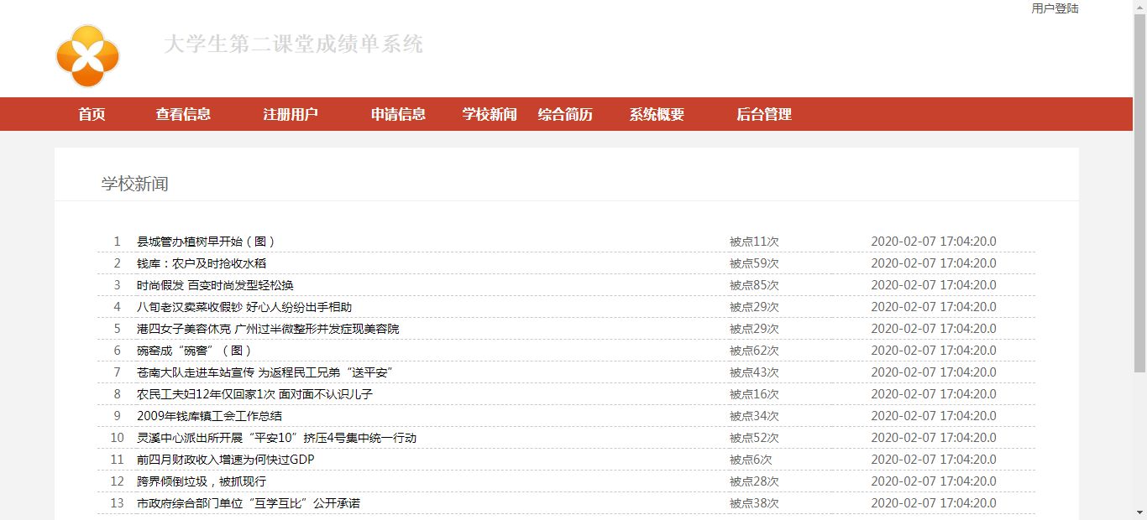Open news 前四月财政收入增速为何快过GDP
1147x520 pixels.
[226, 460]
